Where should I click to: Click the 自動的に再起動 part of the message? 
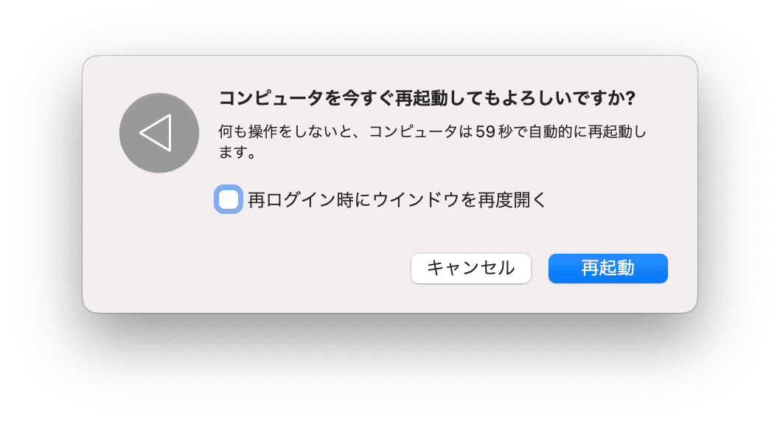580,132
